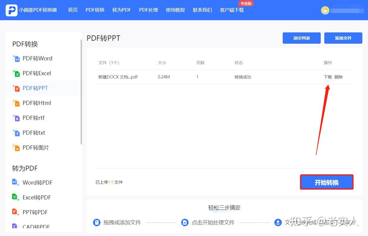Screen dimensions: 368x236
Task: Open the PDF转换 top menu
Action: coord(95,10)
